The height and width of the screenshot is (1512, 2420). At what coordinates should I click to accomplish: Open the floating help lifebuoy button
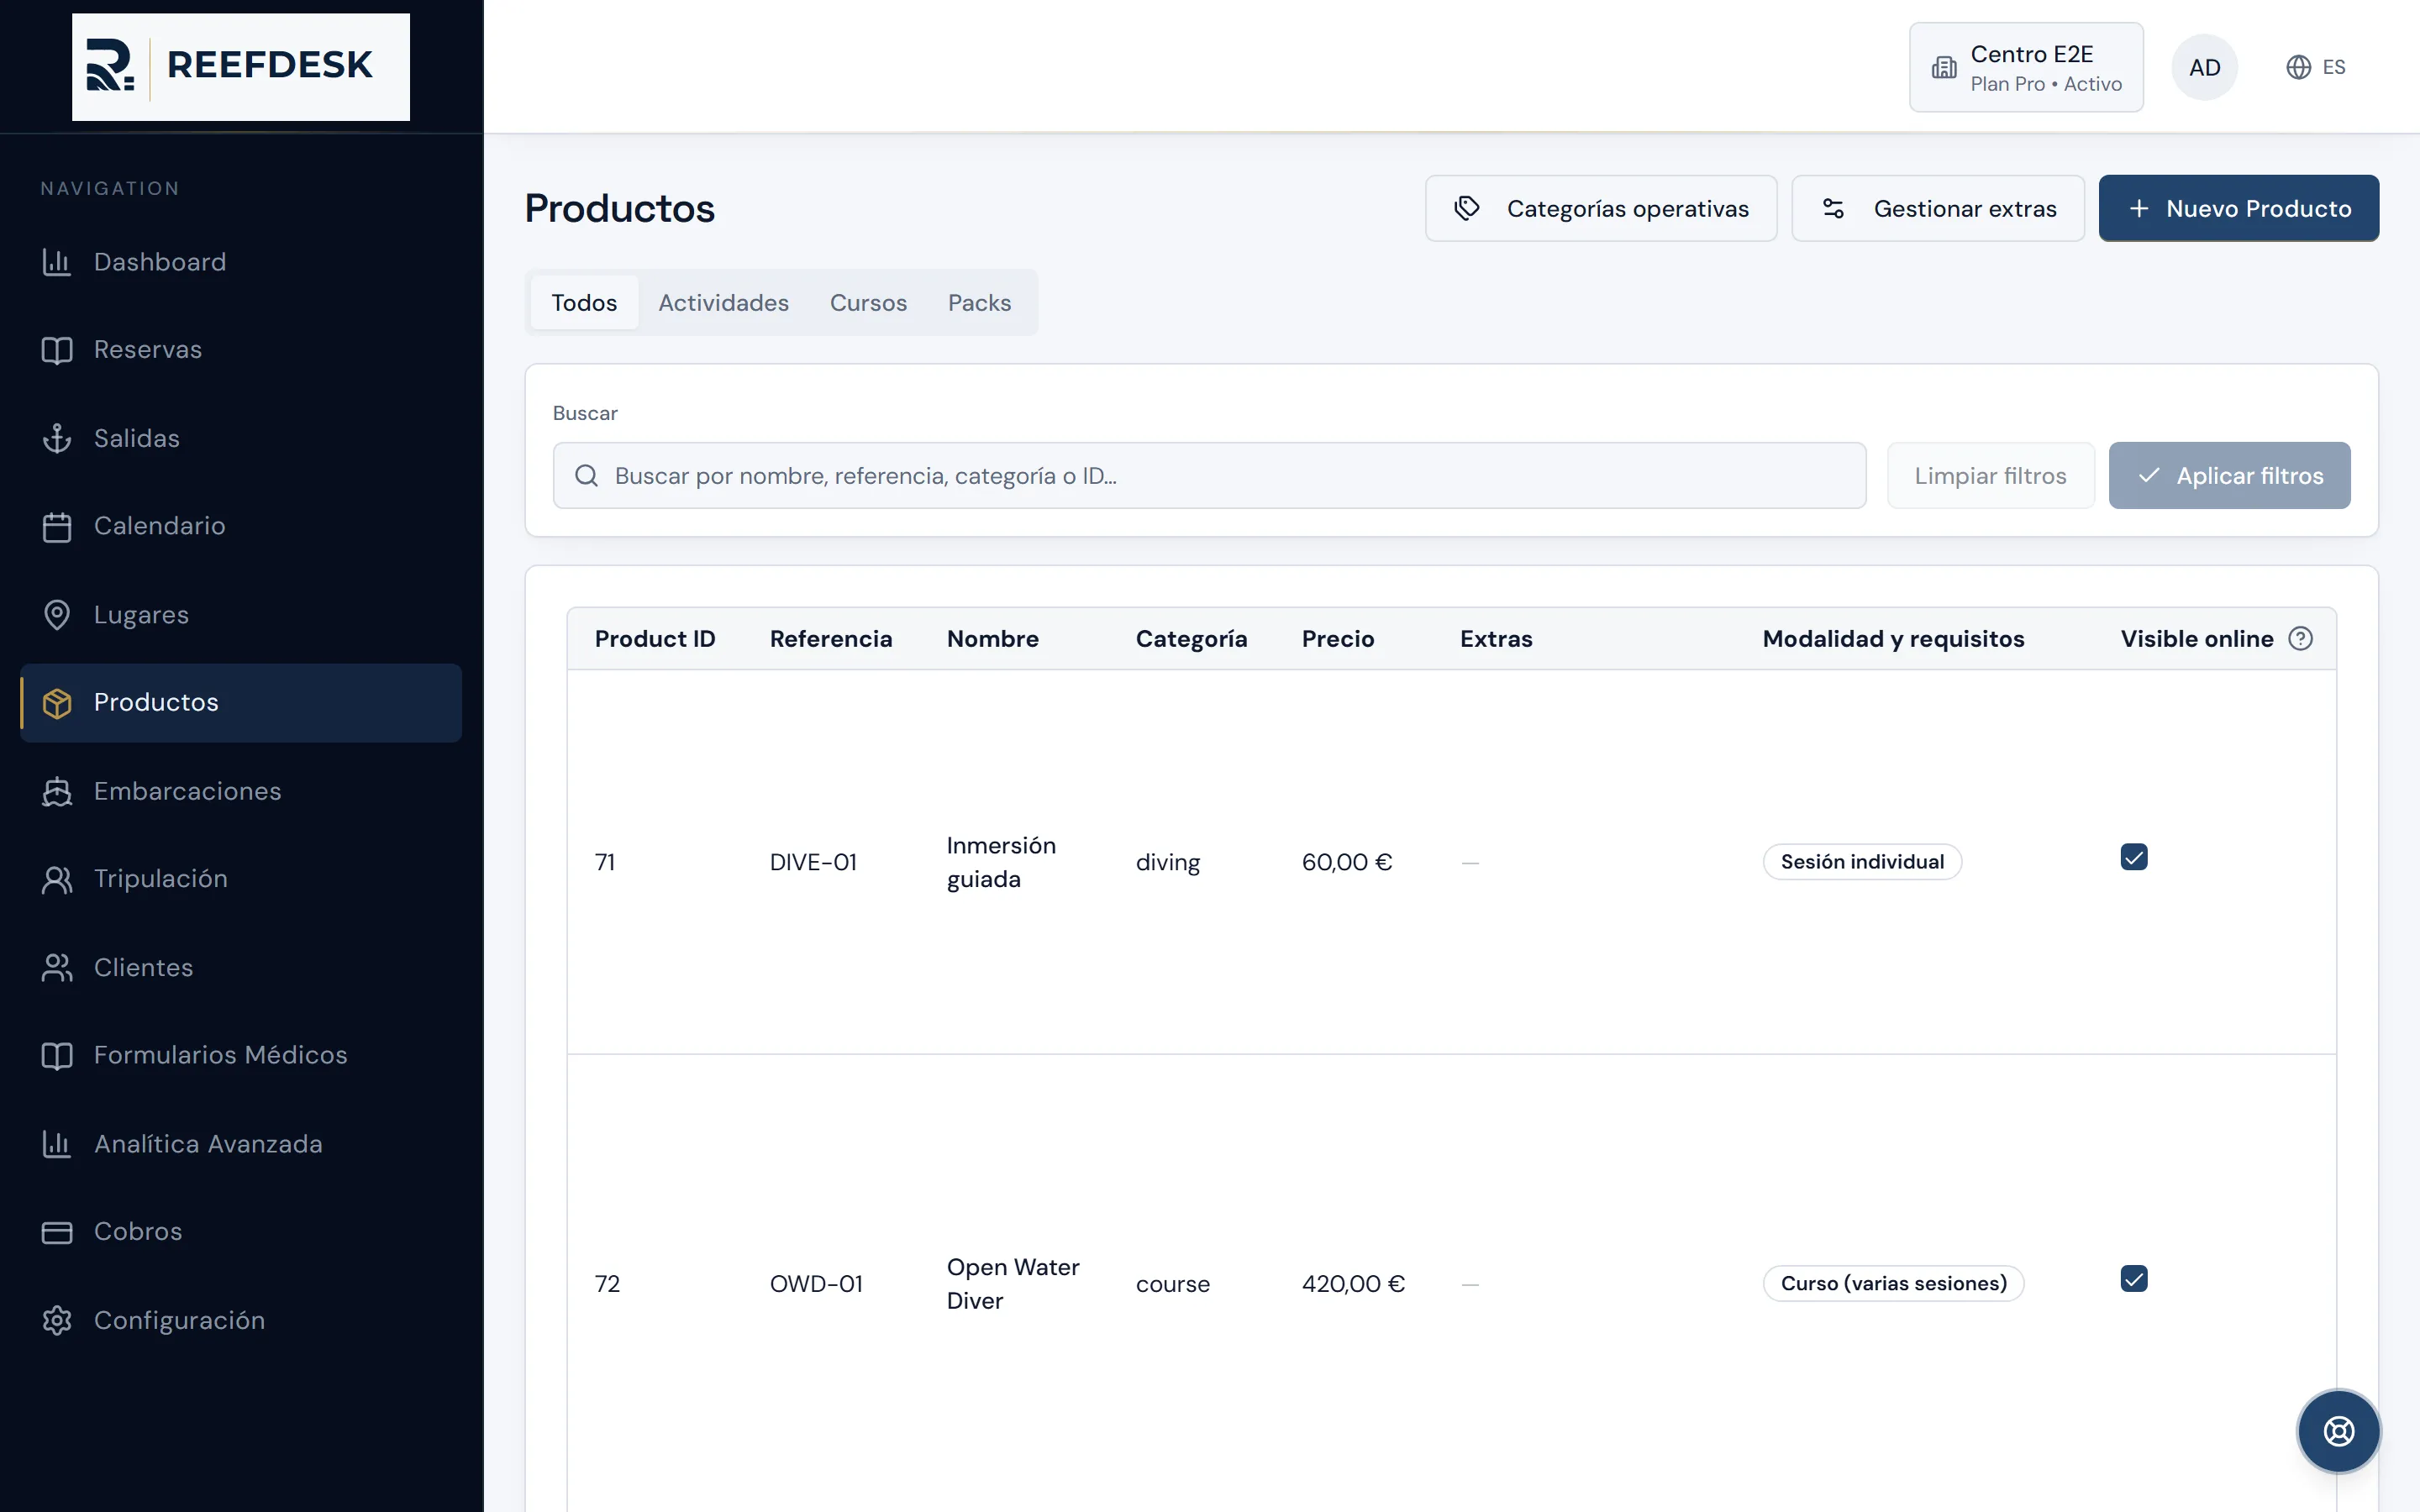pos(2338,1431)
